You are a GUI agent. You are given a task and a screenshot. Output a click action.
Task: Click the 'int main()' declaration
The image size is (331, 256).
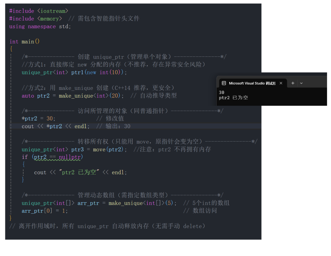pos(24,42)
